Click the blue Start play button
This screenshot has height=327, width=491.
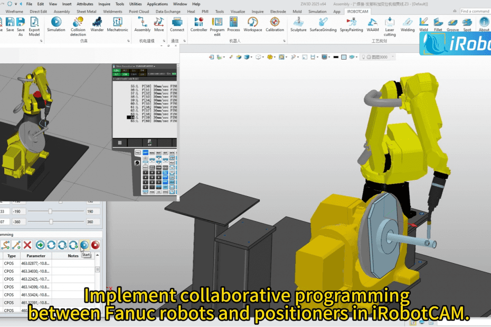coord(84,245)
